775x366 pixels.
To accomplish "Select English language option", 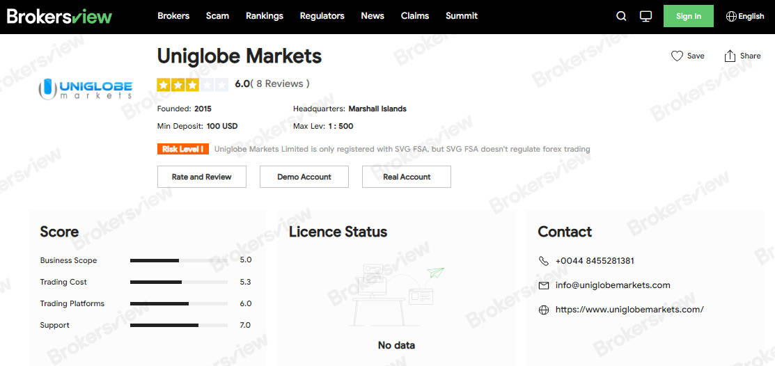I will pos(751,16).
